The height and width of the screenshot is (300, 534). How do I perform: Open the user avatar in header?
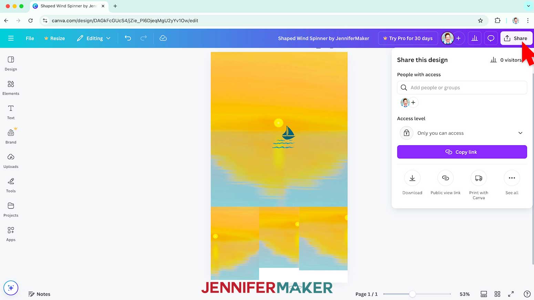click(448, 38)
